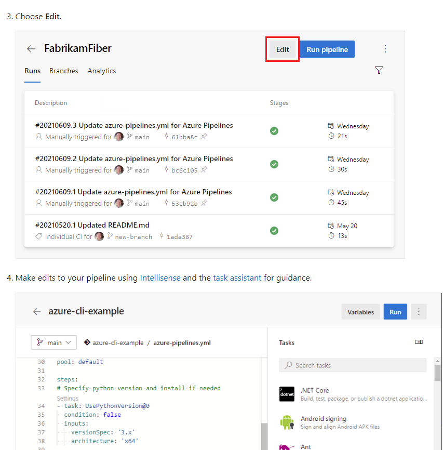Open the Analytics tab

(102, 71)
